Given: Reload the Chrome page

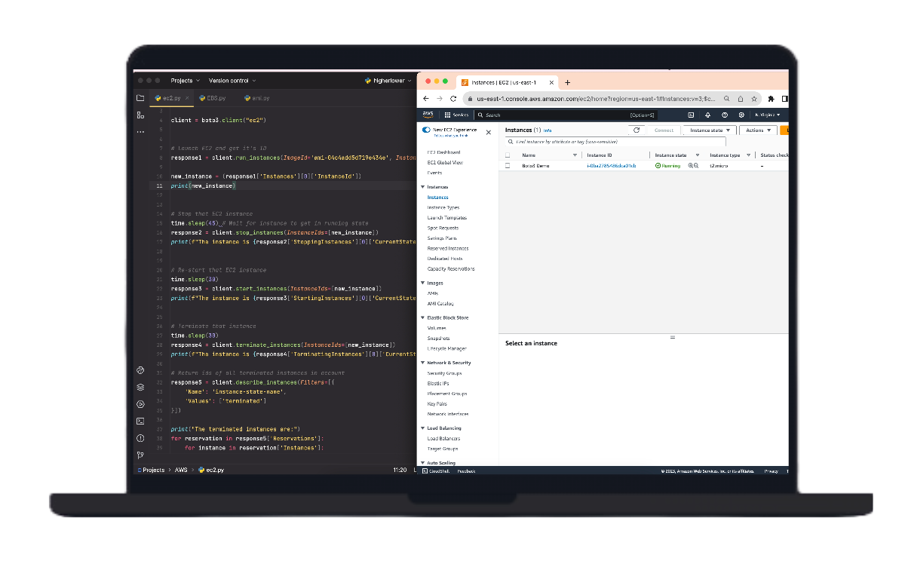Looking at the screenshot, I should [x=453, y=99].
